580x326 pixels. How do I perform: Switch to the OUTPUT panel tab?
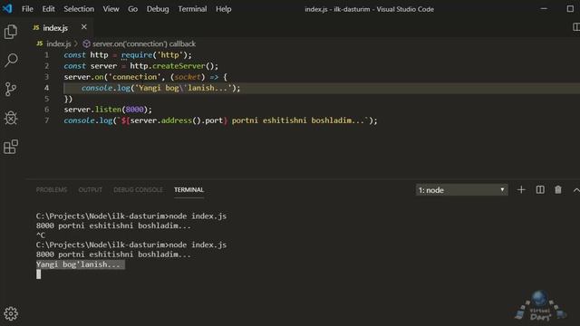(x=91, y=189)
